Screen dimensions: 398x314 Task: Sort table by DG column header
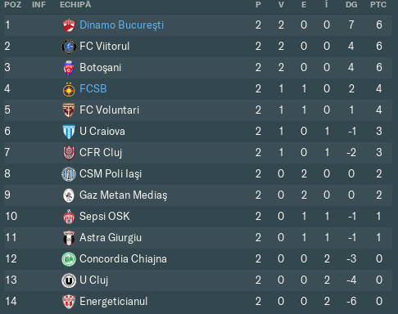click(x=351, y=5)
